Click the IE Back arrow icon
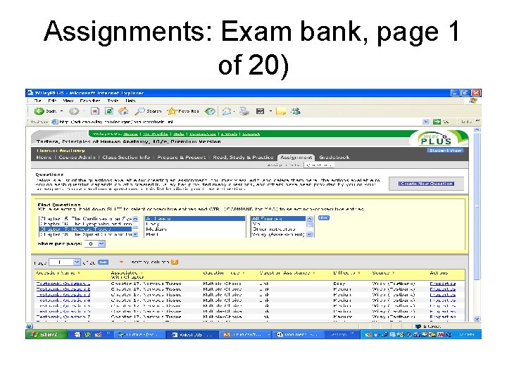Screen dimensions: 507x380 39,111
